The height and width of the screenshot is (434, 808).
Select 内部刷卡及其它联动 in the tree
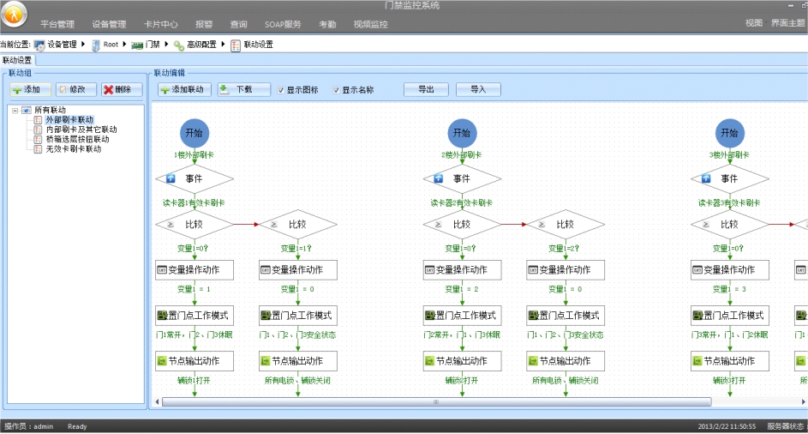coord(81,130)
